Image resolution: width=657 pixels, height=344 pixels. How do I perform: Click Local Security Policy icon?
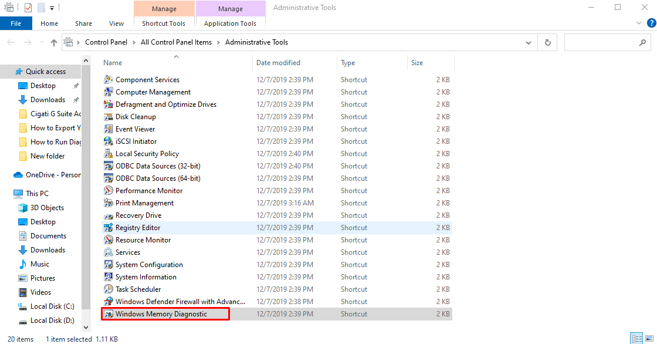coord(108,154)
